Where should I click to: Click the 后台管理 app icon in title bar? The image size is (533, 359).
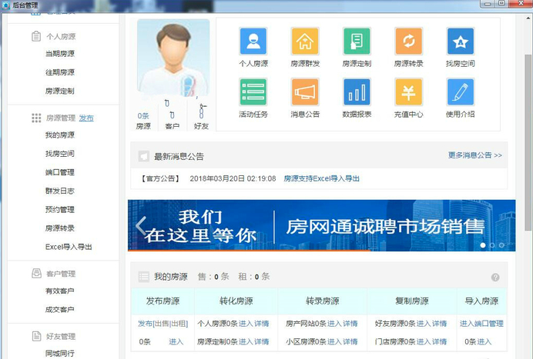[5, 5]
